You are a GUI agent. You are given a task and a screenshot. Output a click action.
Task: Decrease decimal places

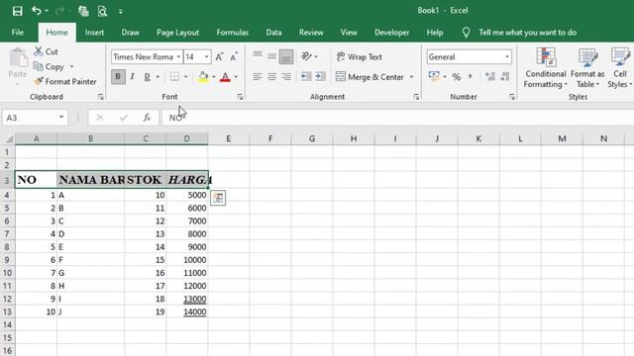[x=505, y=77]
